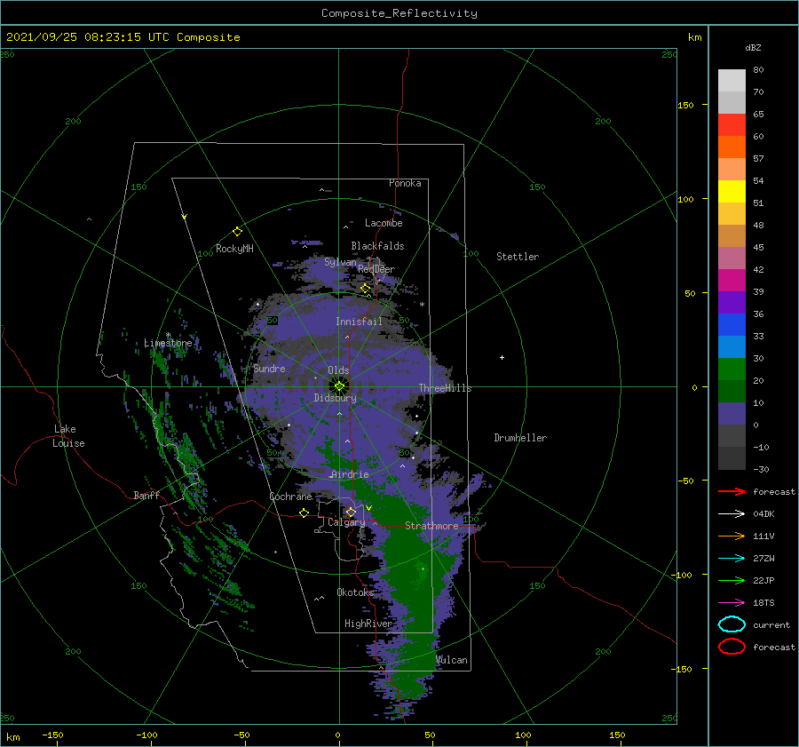
Task: Click the ThreeHills label
Action: 445,388
